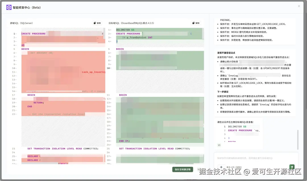The image size is (307, 181).
Task: Click the plus icon to upload images
Action: [x=221, y=167]
